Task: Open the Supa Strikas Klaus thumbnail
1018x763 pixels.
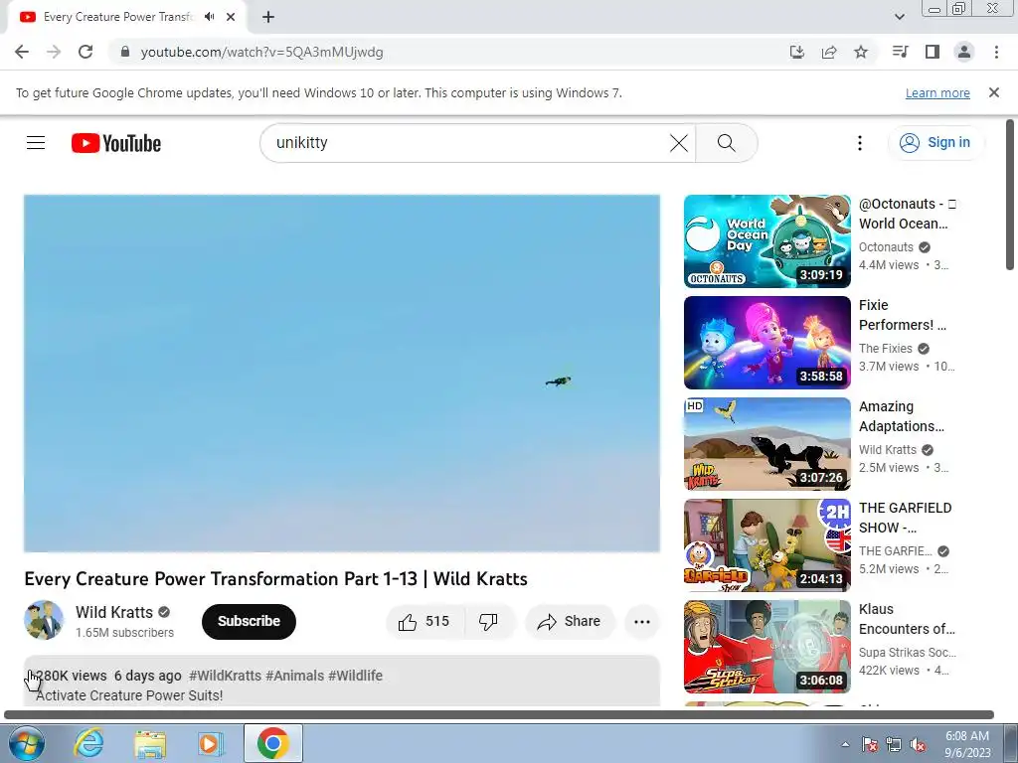Action: click(766, 647)
